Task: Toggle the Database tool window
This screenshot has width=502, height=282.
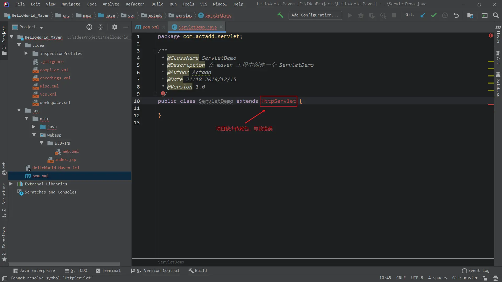Action: 498,85
